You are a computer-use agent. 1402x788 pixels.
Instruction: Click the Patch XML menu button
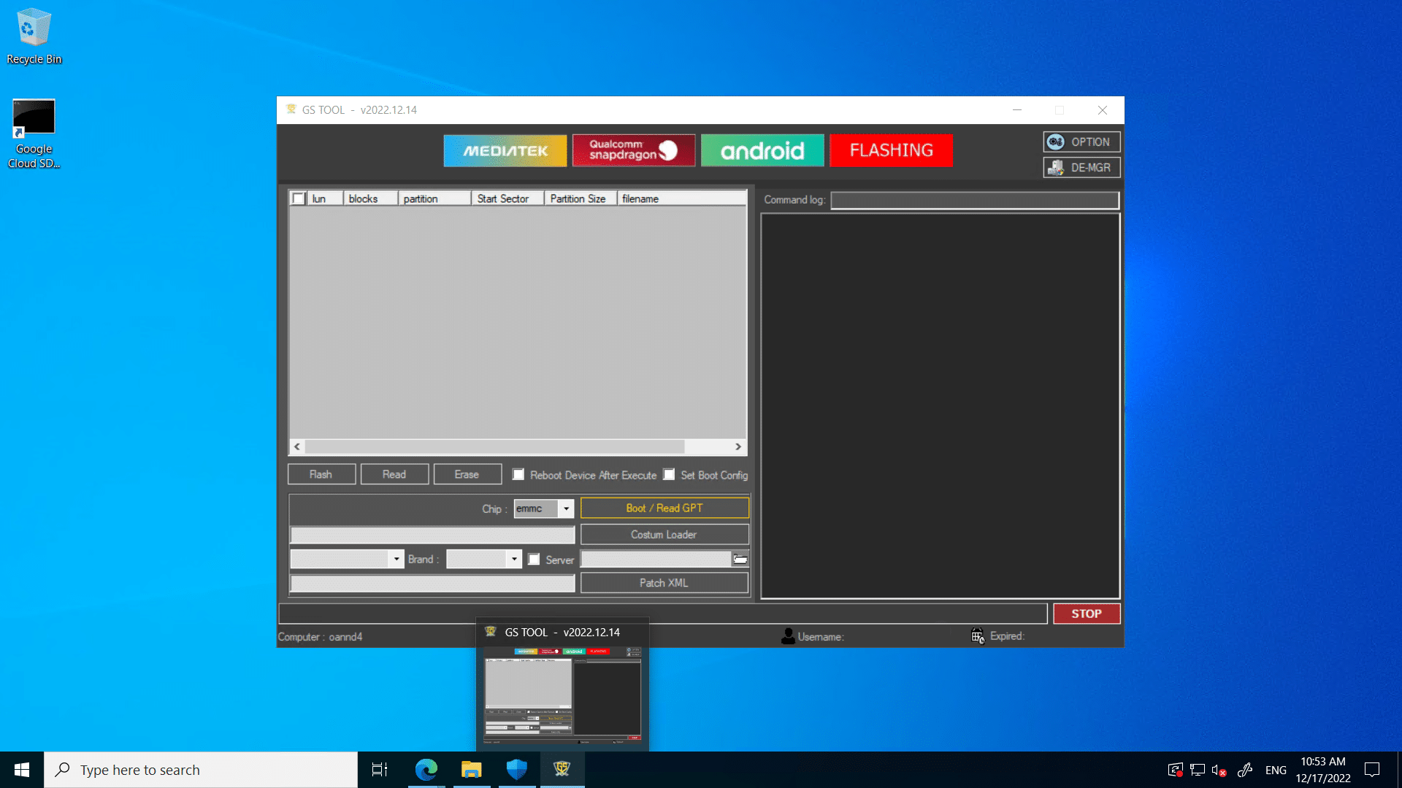(x=665, y=582)
